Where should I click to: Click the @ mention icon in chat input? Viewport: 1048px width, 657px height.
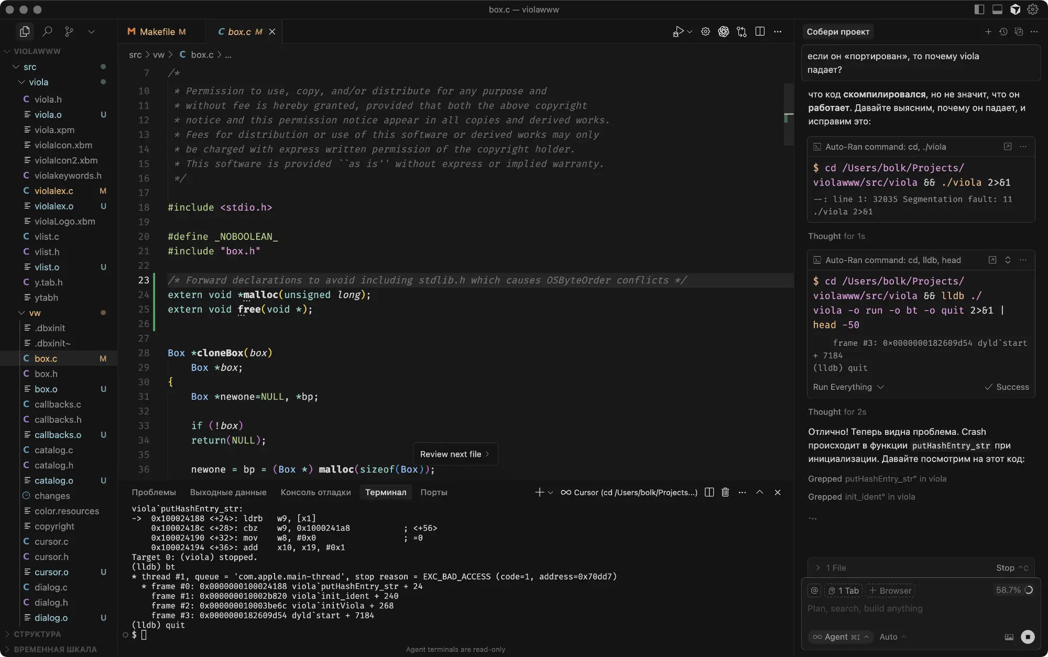click(814, 590)
